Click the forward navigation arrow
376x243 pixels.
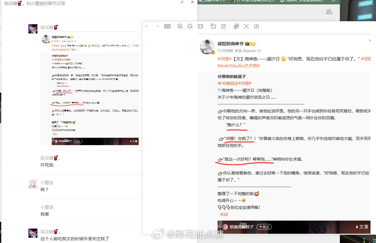[x=157, y=26]
